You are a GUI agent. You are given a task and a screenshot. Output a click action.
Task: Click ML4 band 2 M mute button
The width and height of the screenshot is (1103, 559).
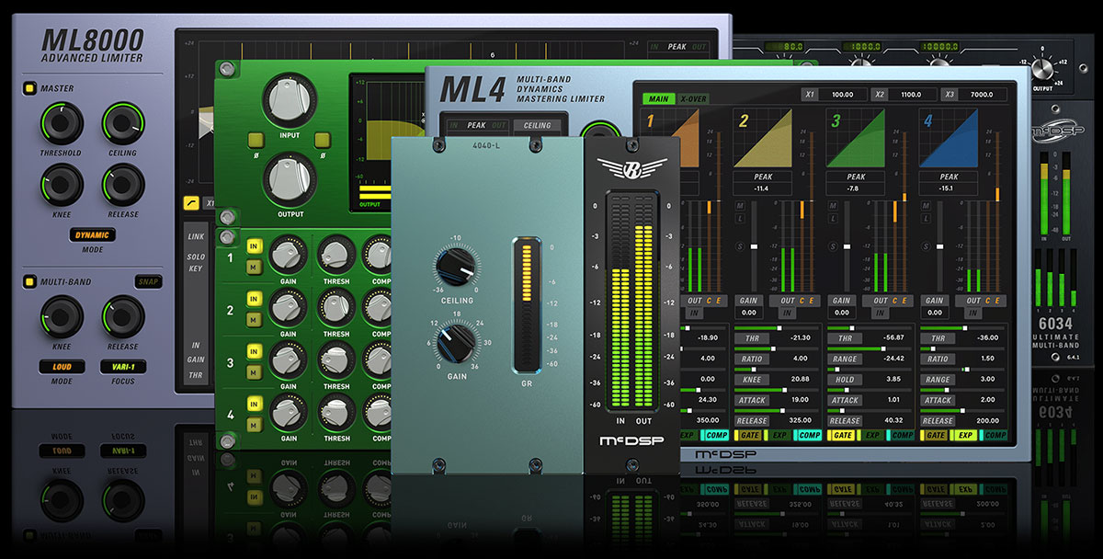coord(740,205)
